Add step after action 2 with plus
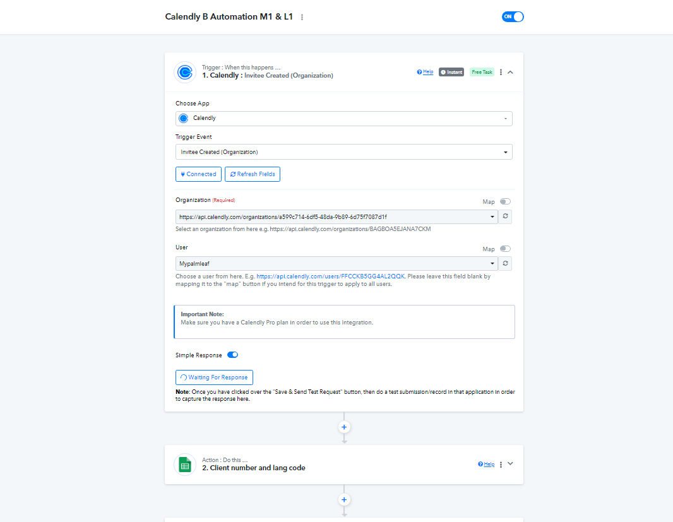 point(344,500)
